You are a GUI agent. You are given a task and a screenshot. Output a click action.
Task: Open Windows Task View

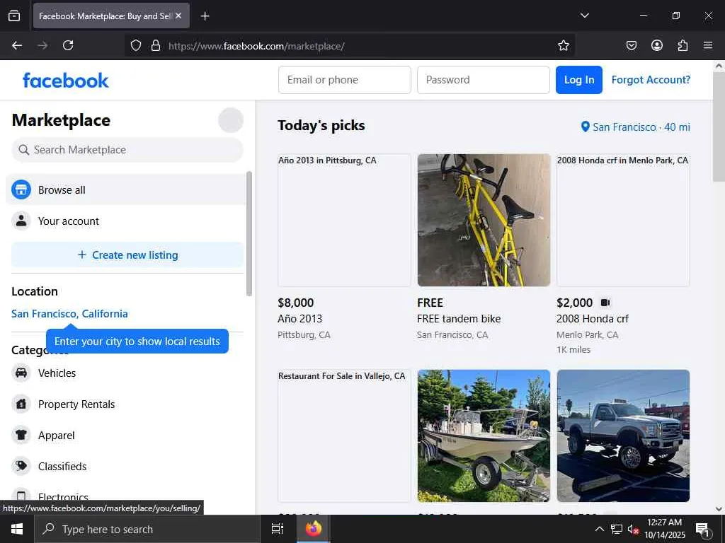(278, 529)
